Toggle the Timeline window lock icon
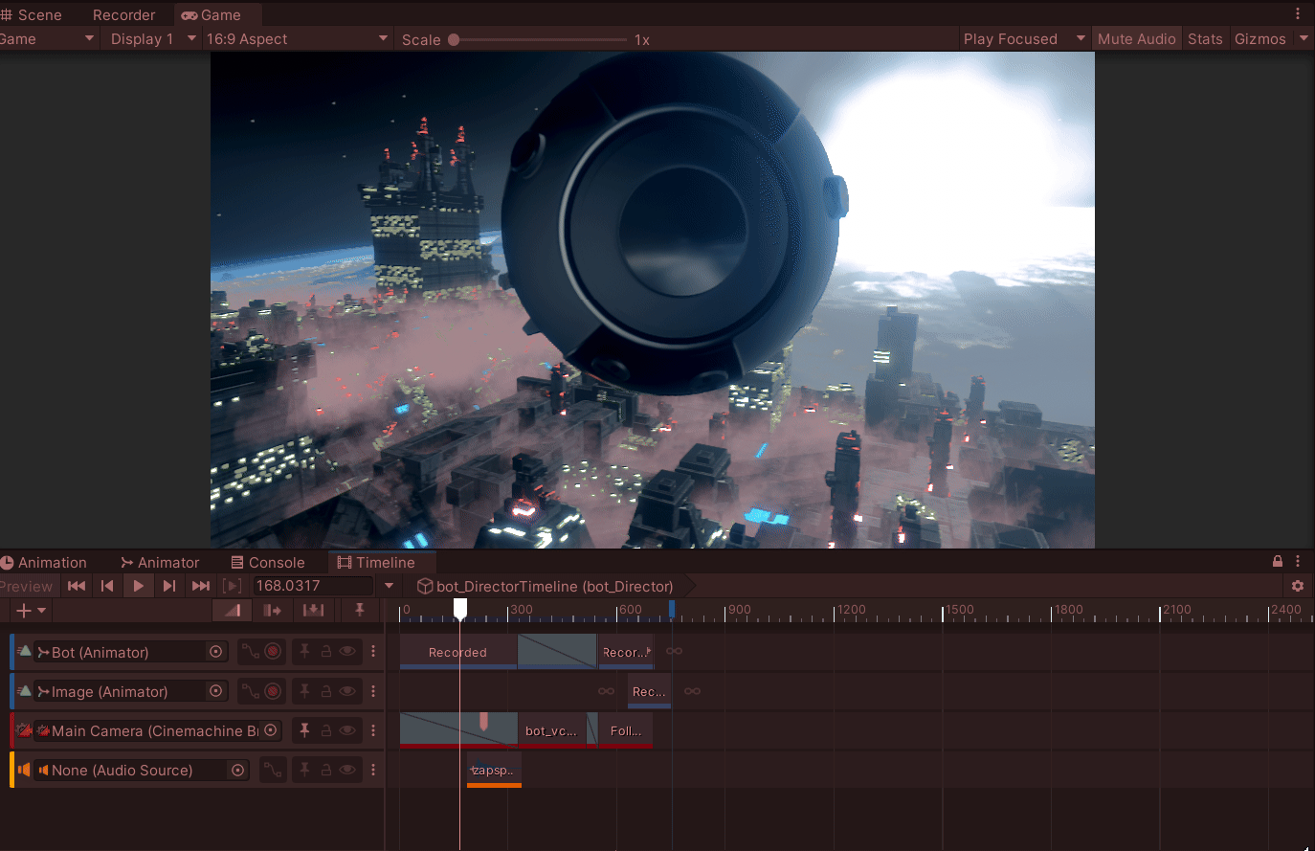The image size is (1315, 851). [x=1277, y=562]
